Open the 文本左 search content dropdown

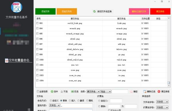tap(55, 105)
